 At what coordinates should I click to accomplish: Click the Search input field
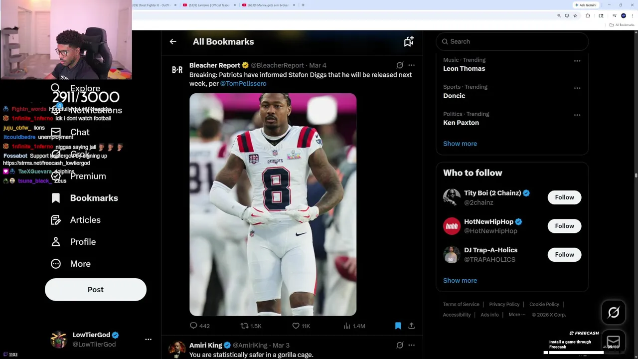(x=512, y=42)
